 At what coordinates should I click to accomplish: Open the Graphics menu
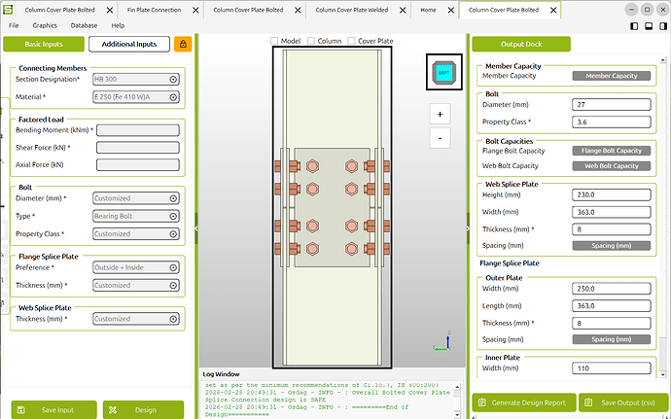click(x=45, y=24)
